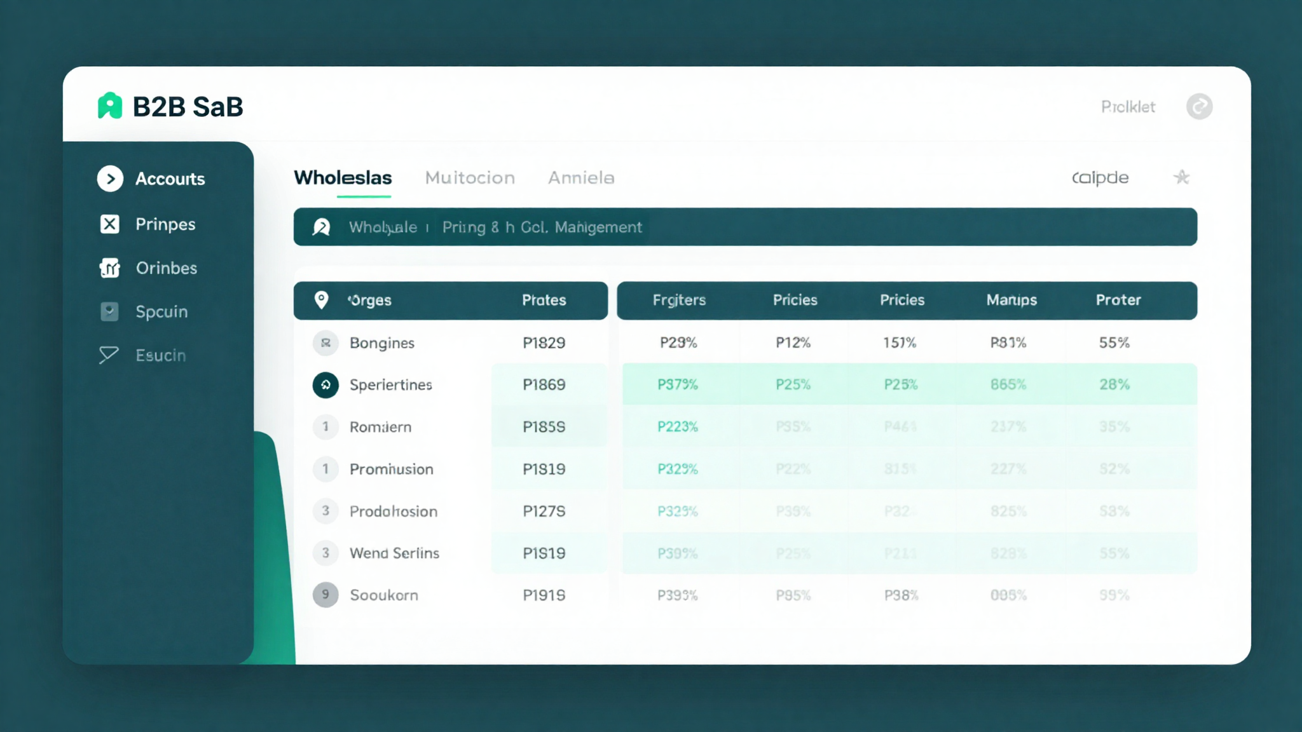Select the Sooukorn row name
The image size is (1302, 732).
(383, 595)
